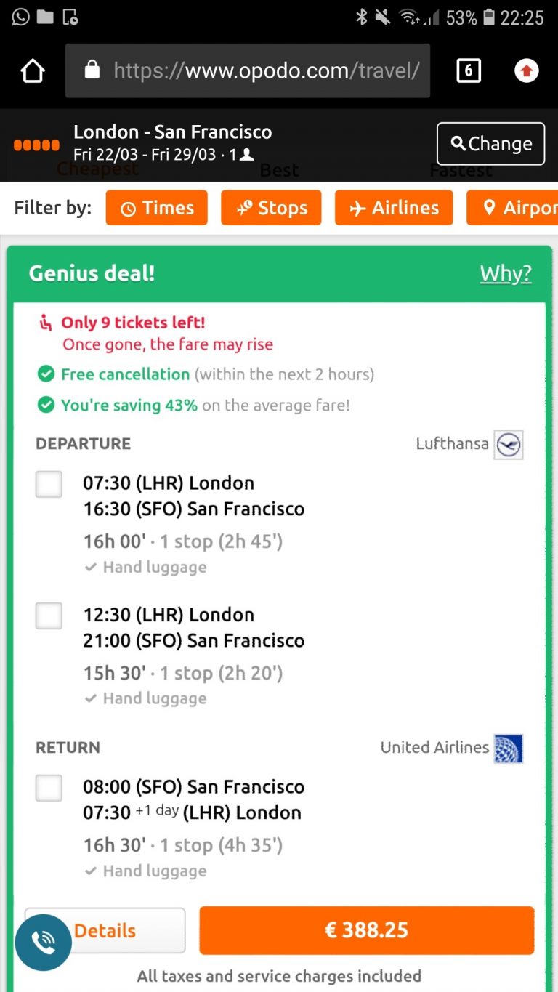
Task: Open the browser tabs counter showing 6
Action: click(468, 70)
